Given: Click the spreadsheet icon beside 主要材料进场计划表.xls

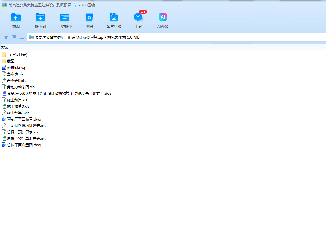Looking at the screenshot, I should (4, 126).
